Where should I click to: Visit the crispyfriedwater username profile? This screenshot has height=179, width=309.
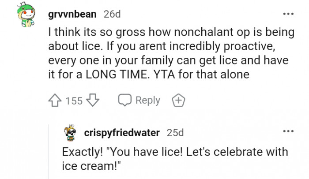[122, 132]
